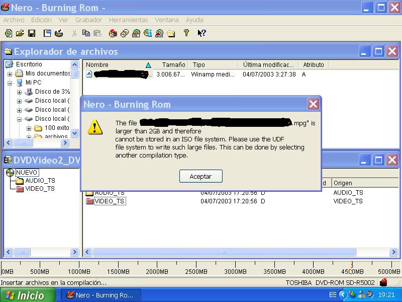
Task: Open the Inicio start menu
Action: tap(28, 295)
